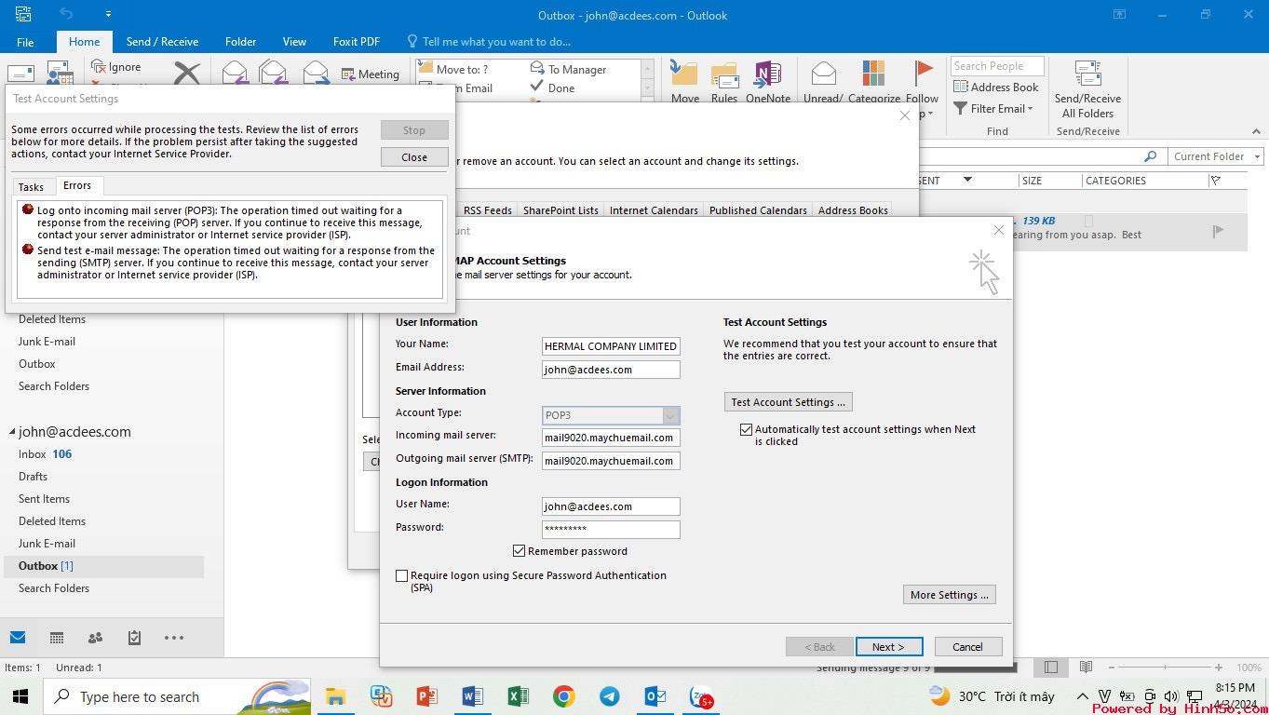Select Outbox [1] folder
The image size is (1269, 715).
click(102, 566)
